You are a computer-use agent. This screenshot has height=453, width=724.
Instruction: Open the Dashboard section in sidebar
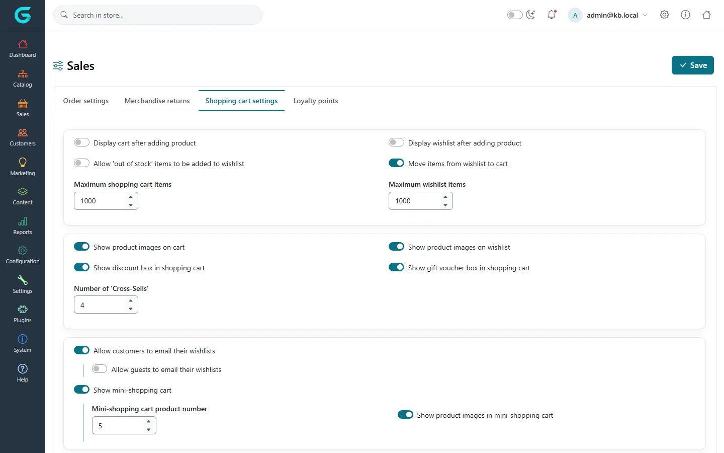(23, 49)
